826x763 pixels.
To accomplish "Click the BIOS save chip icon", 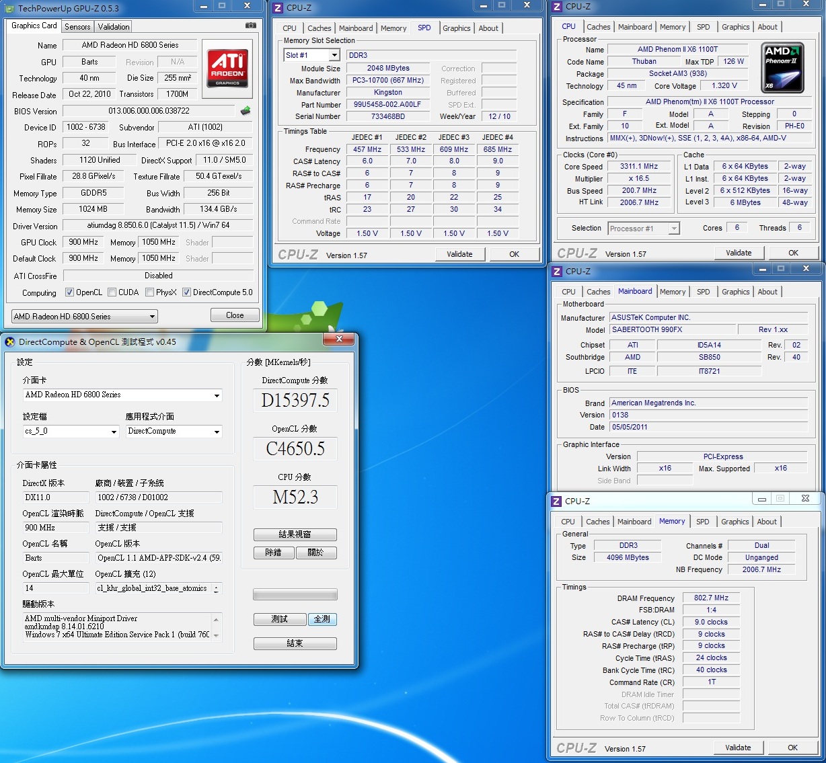I will pyautogui.click(x=246, y=111).
